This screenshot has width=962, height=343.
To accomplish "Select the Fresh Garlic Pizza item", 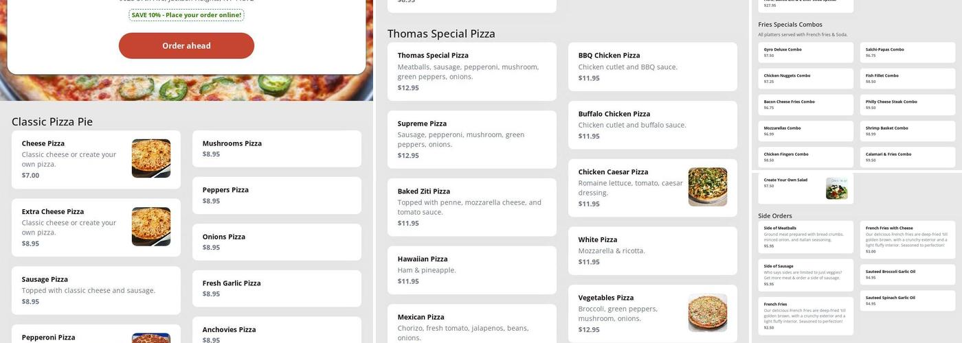I will [276, 288].
